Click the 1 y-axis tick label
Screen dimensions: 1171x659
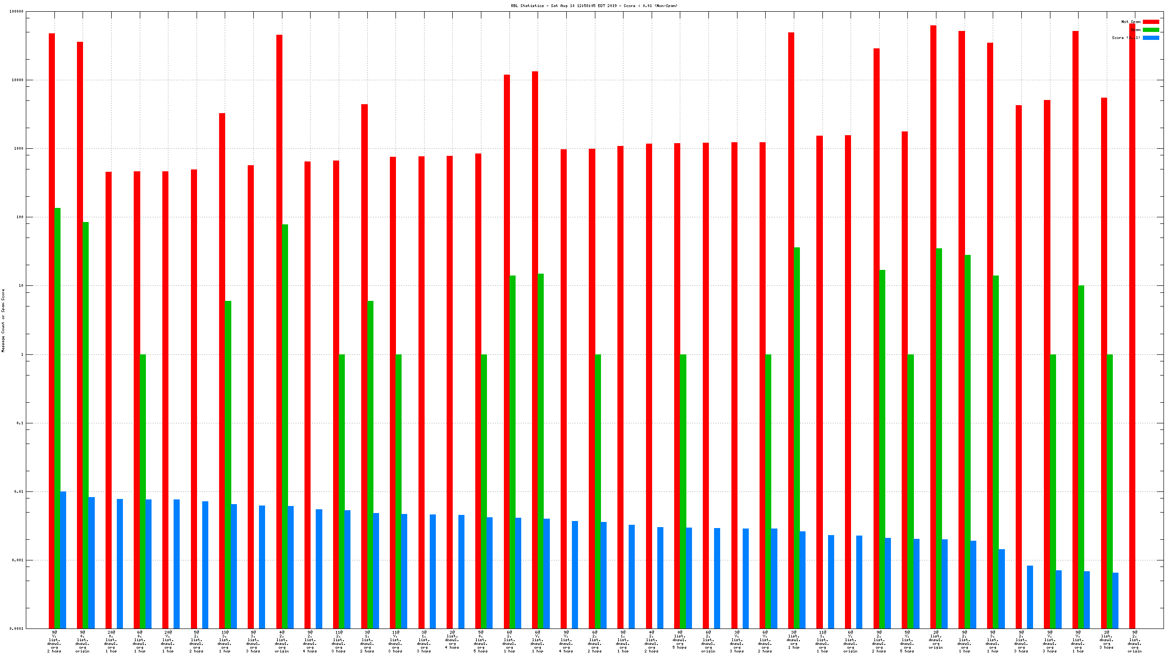click(22, 354)
